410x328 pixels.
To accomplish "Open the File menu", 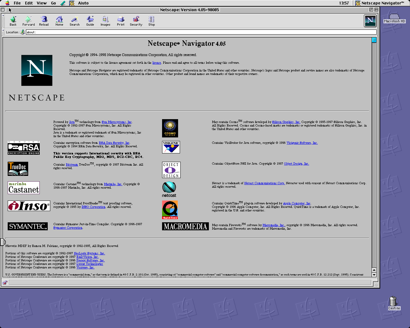I will [17, 3].
